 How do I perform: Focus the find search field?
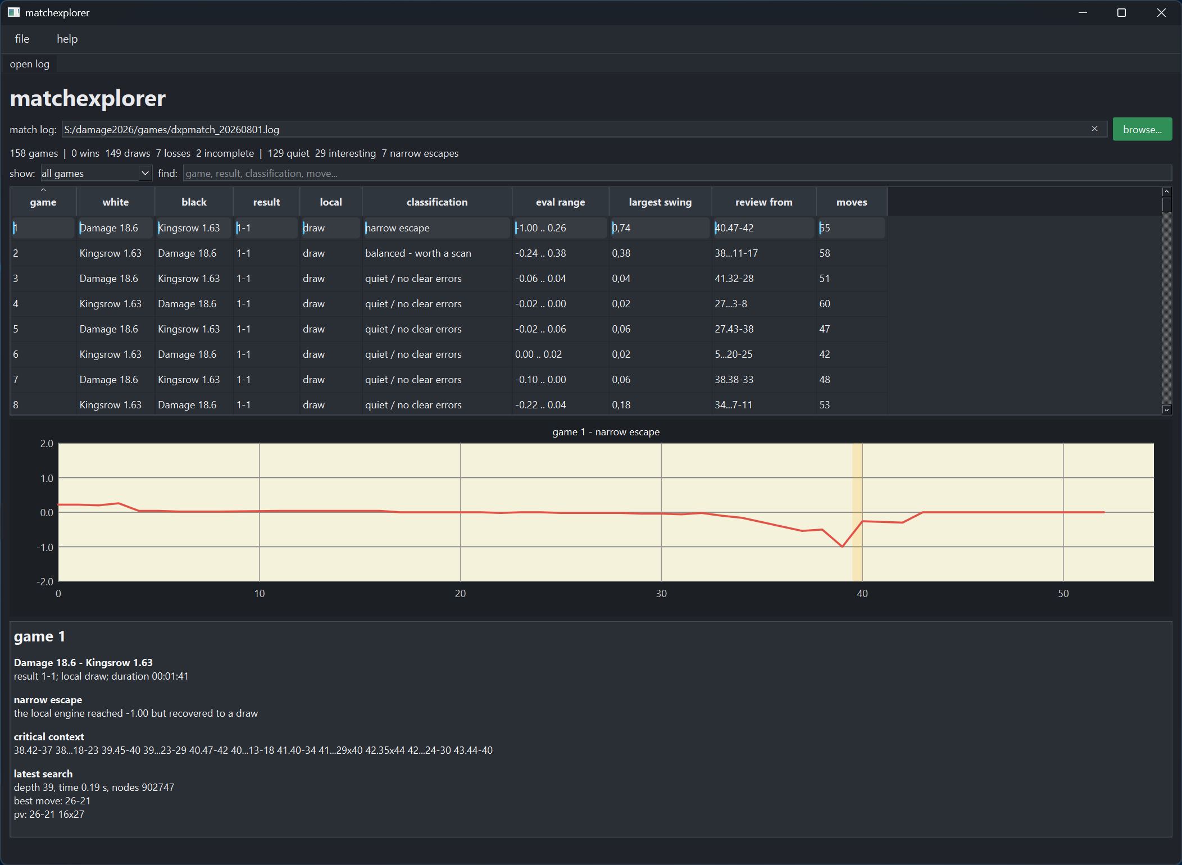(677, 173)
